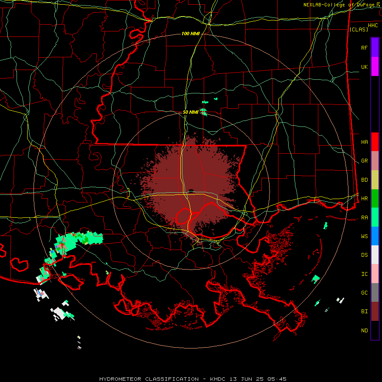Click the DS legend label
This screenshot has width=382, height=382.
364,255
